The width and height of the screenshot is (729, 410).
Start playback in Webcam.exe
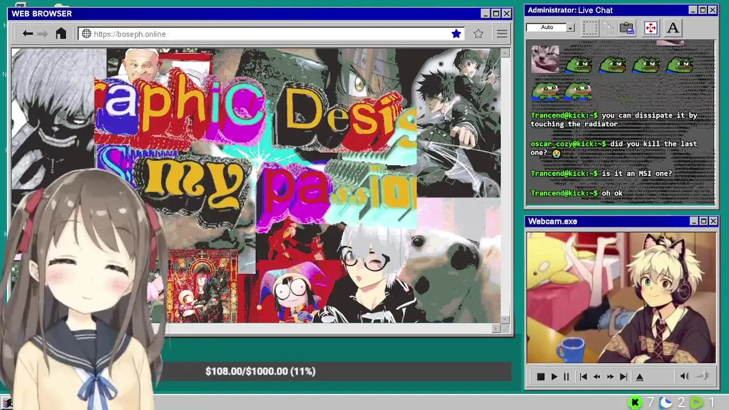click(554, 376)
